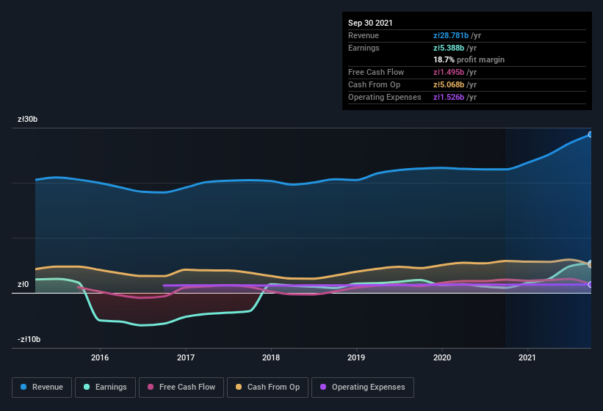Click the Operating Expenses label in tooltip
Viewport: 603px width, 411px height.
[385, 97]
